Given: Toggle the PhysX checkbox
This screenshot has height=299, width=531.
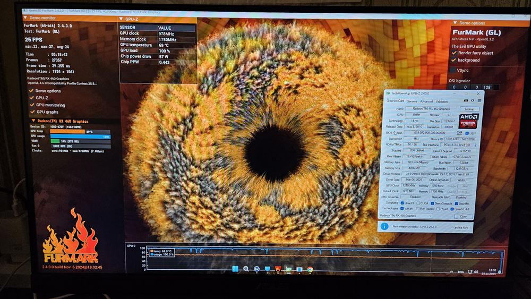Looking at the screenshot, I should pyautogui.click(x=438, y=209).
